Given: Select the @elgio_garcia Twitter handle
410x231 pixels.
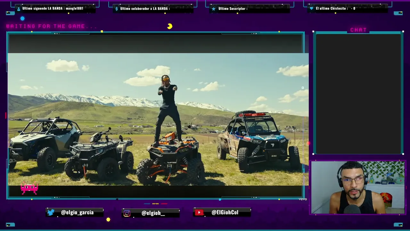Looking at the screenshot, I should [77, 212].
